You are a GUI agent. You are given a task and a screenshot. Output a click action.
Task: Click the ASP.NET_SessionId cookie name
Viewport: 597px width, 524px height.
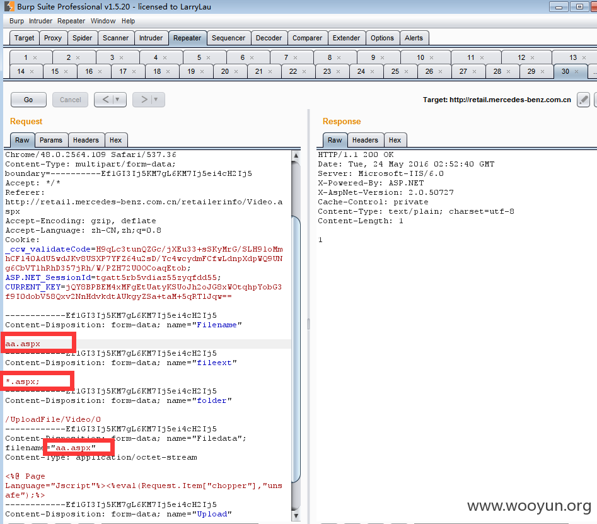tap(48, 277)
